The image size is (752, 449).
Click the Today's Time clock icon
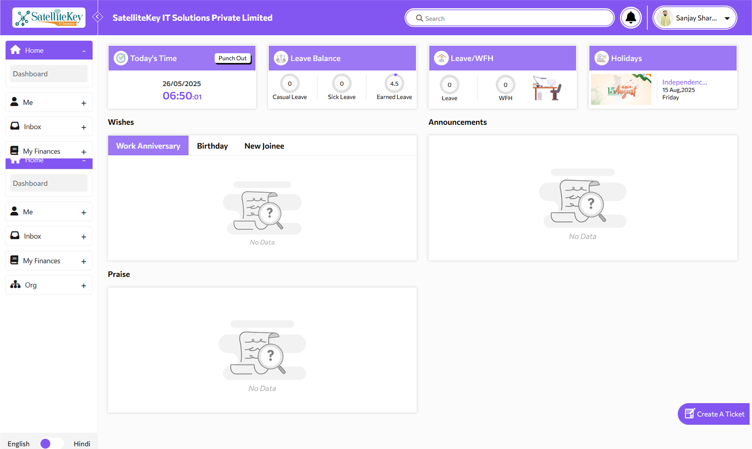[x=121, y=58]
